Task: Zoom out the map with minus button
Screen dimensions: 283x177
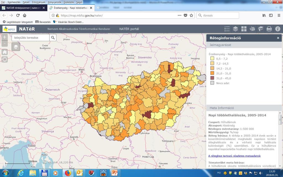Action: tap(5, 43)
